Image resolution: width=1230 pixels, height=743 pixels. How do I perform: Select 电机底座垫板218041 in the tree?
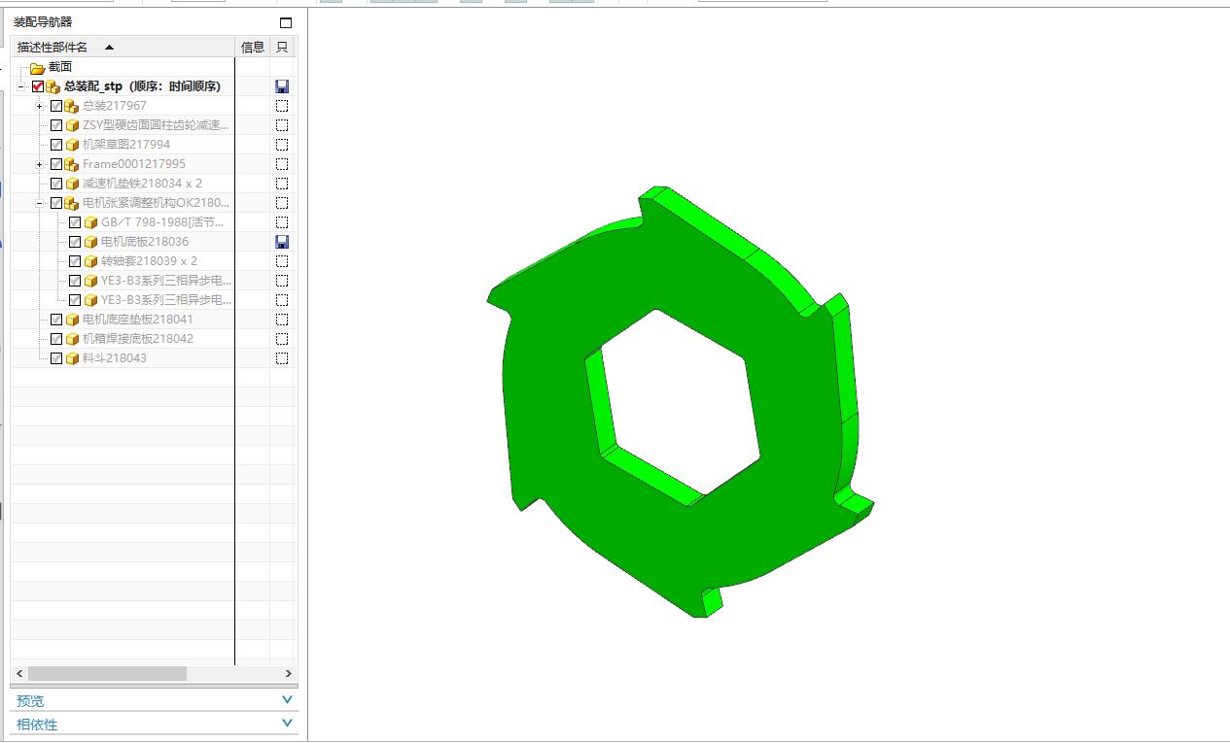pyautogui.click(x=138, y=320)
